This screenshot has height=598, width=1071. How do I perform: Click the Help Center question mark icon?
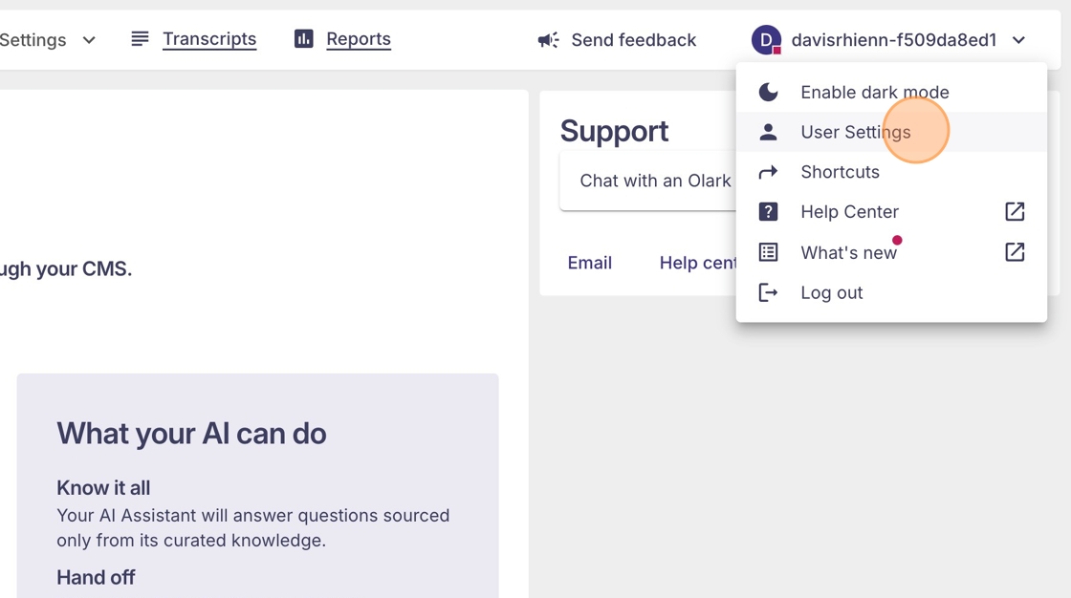tap(768, 212)
